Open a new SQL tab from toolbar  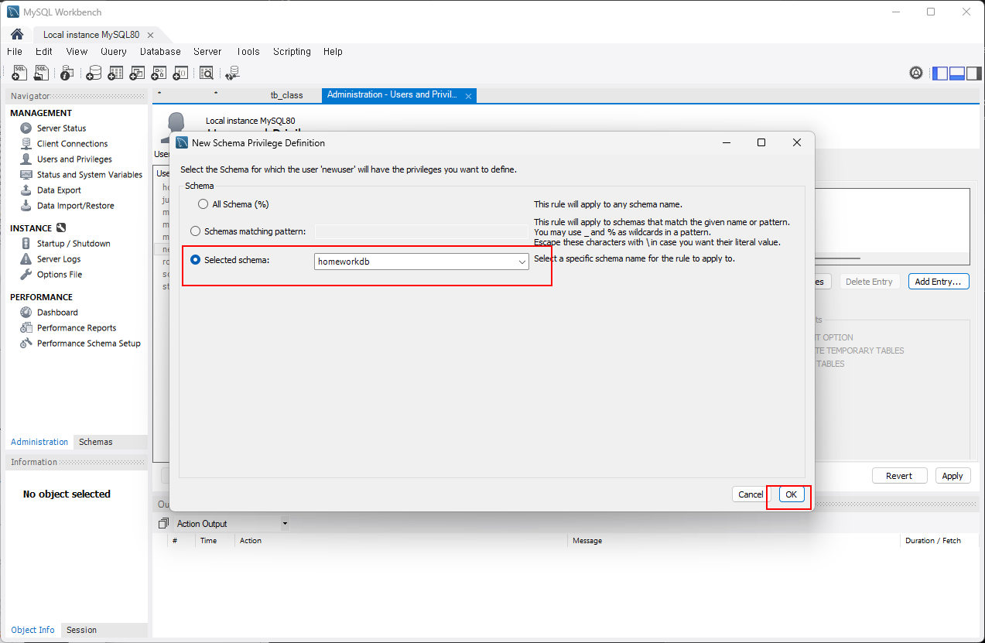tap(19, 73)
